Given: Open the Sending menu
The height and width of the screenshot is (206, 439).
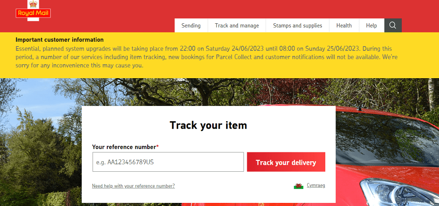Looking at the screenshot, I should click(191, 25).
